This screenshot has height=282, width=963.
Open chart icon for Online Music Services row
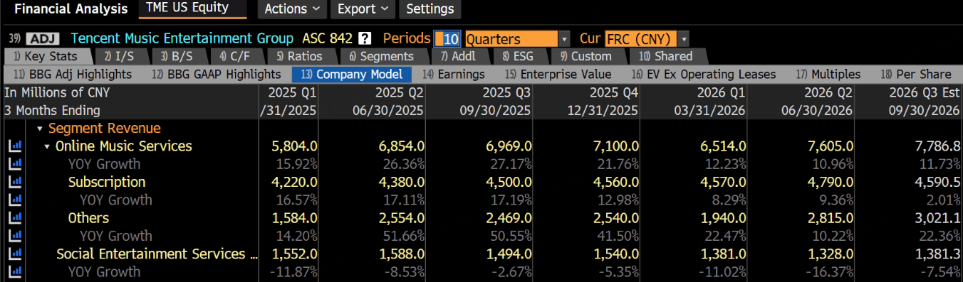click(15, 146)
